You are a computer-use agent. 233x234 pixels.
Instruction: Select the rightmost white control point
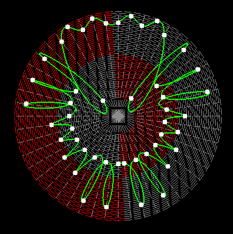pyautogui.click(x=208, y=92)
